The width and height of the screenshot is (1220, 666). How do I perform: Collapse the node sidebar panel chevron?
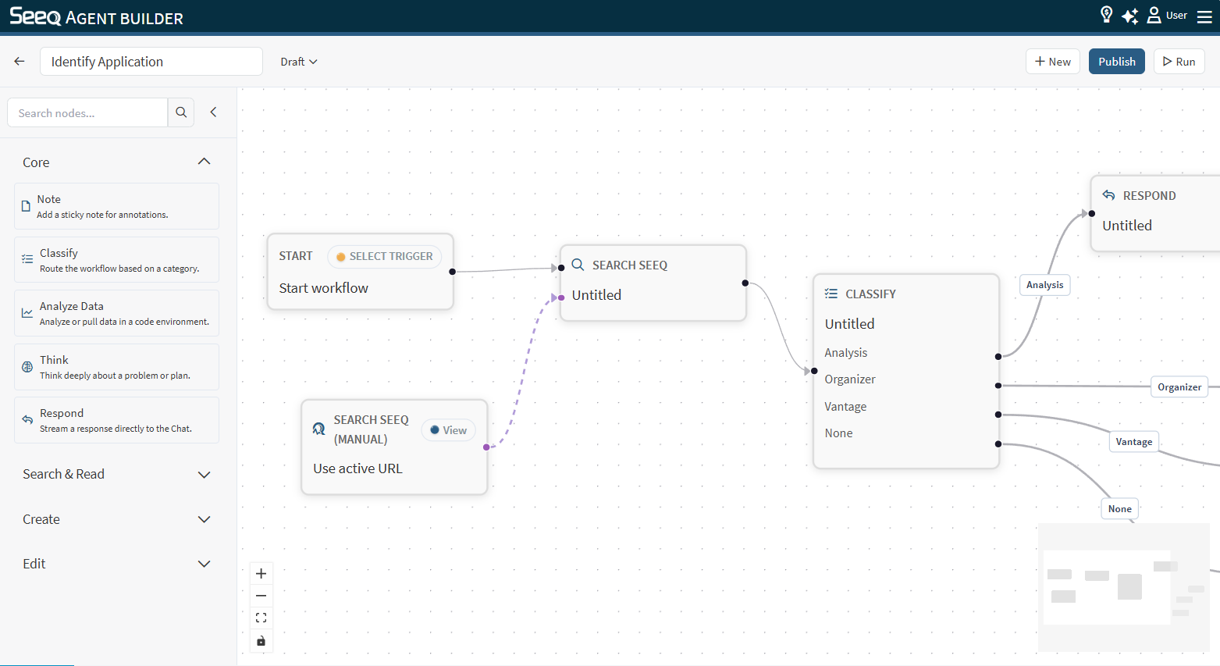213,112
